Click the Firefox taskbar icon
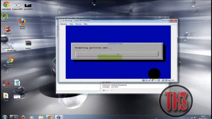The width and height of the screenshot is (212, 119). click(x=23, y=117)
